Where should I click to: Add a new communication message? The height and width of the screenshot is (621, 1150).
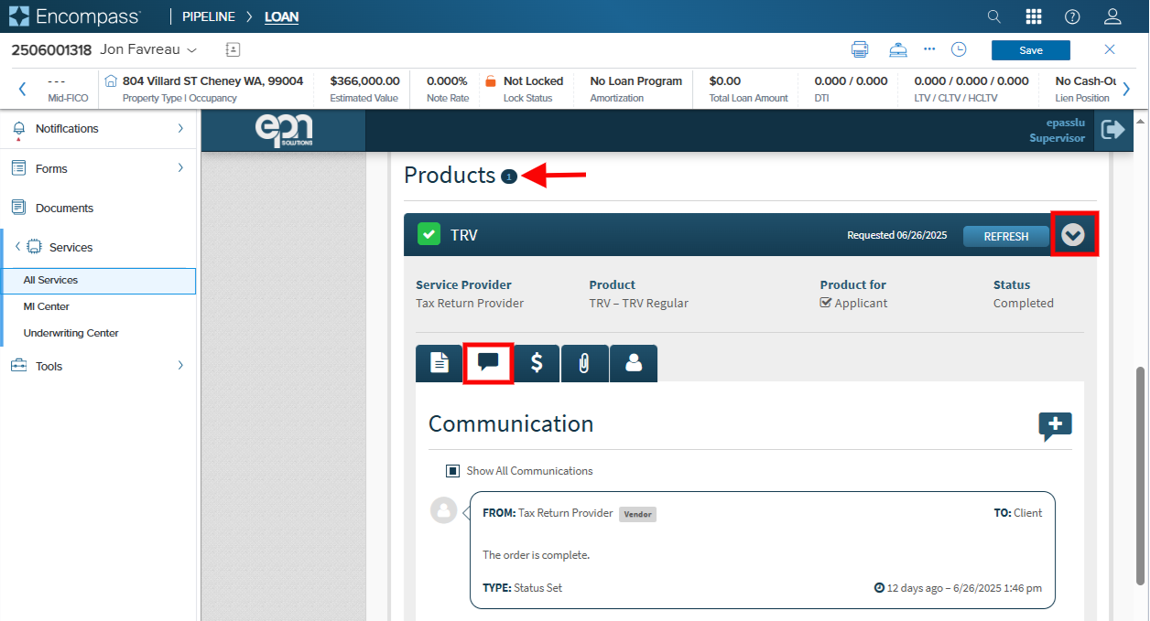coord(1055,425)
